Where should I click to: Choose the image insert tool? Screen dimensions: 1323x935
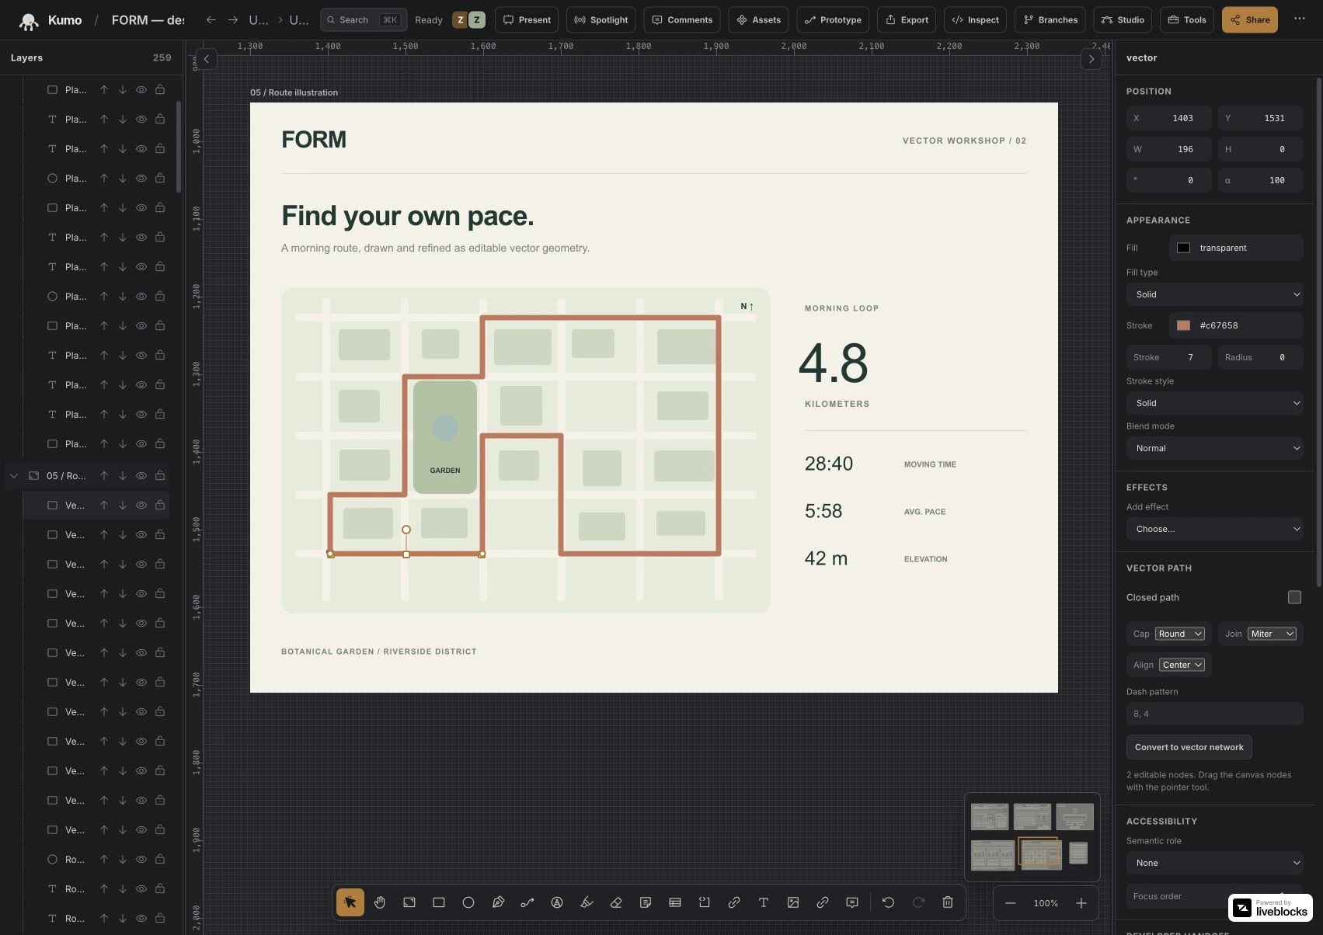tap(793, 902)
